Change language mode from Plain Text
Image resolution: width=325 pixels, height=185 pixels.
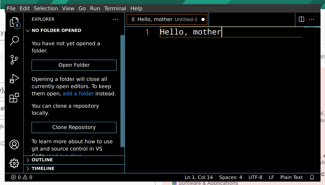pyautogui.click(x=291, y=177)
